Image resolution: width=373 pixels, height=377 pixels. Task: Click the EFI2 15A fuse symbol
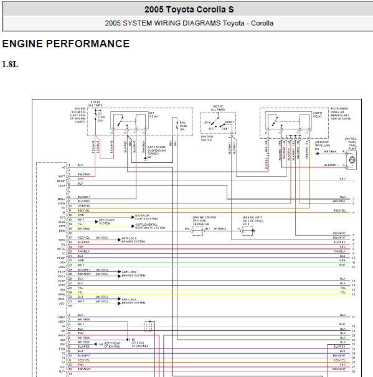point(177,126)
